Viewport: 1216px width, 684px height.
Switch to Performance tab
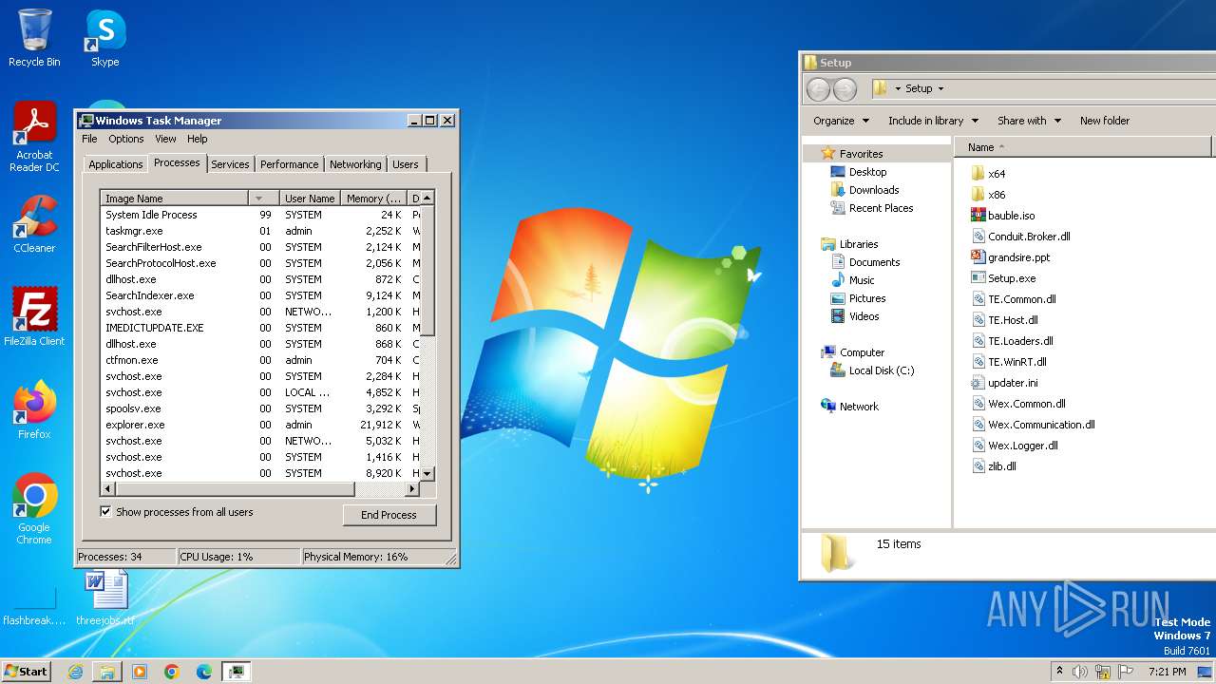(290, 164)
